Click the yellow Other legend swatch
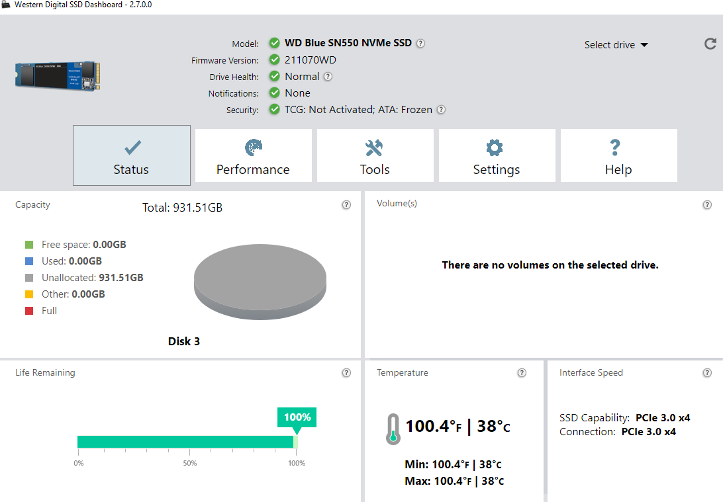Image resolution: width=723 pixels, height=502 pixels. [x=29, y=294]
